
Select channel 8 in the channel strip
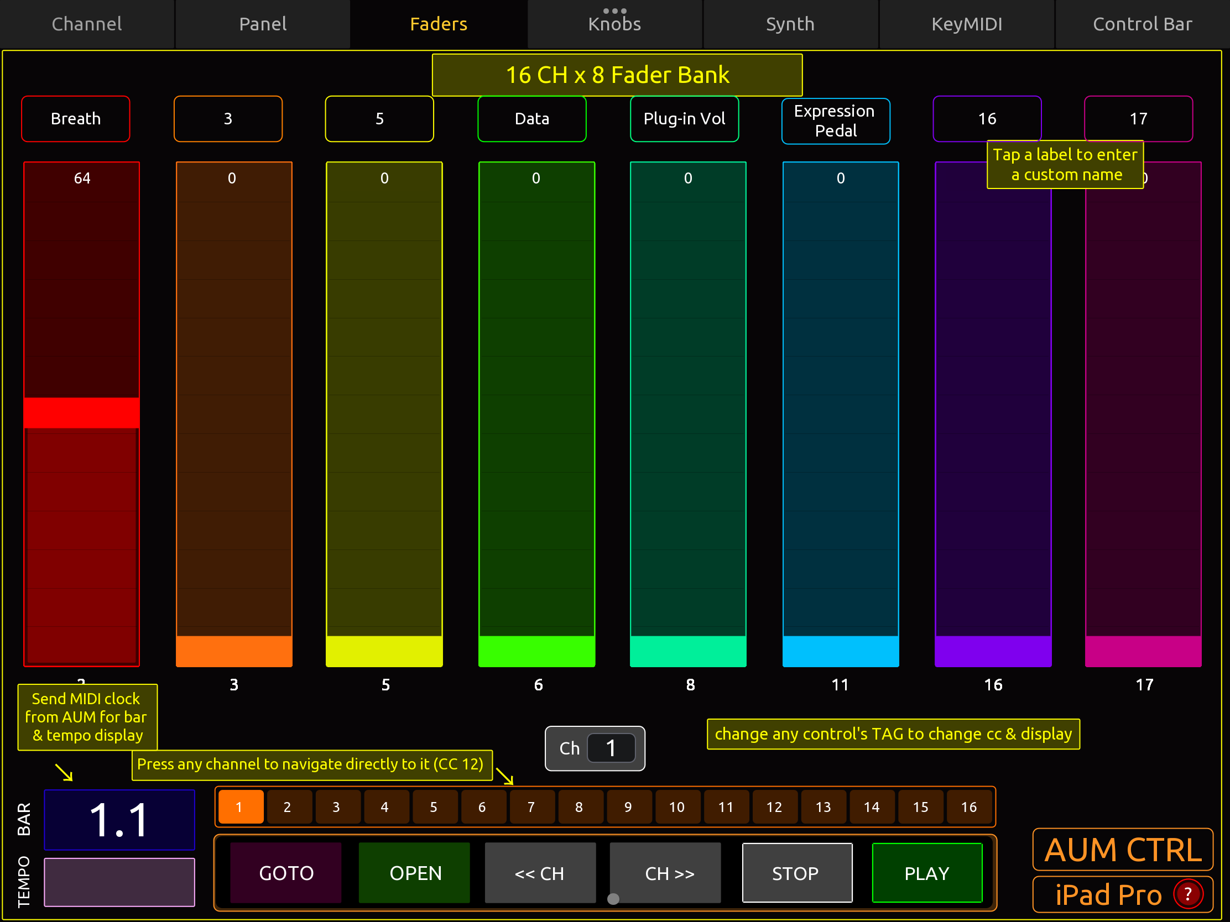pyautogui.click(x=581, y=806)
